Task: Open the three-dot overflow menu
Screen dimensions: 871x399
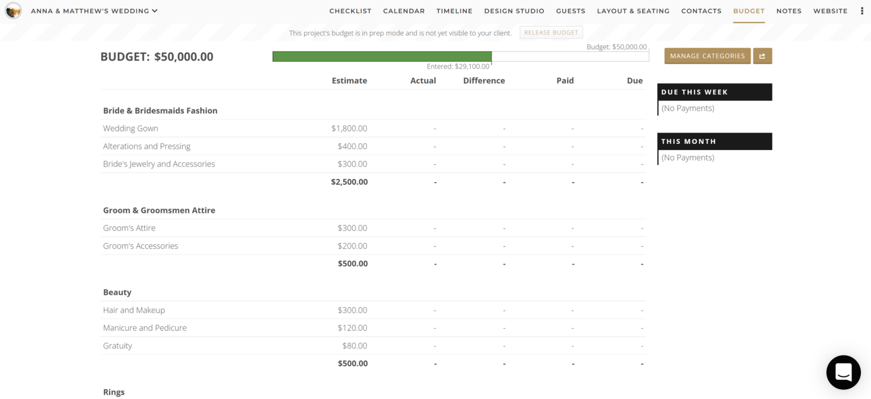Action: click(862, 11)
